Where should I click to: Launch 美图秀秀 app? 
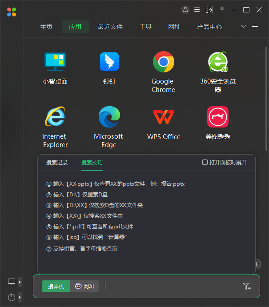pos(218,123)
